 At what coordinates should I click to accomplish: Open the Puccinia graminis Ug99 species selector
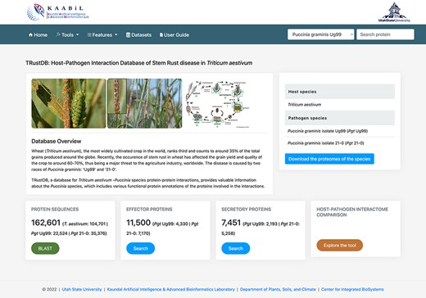tap(320, 34)
